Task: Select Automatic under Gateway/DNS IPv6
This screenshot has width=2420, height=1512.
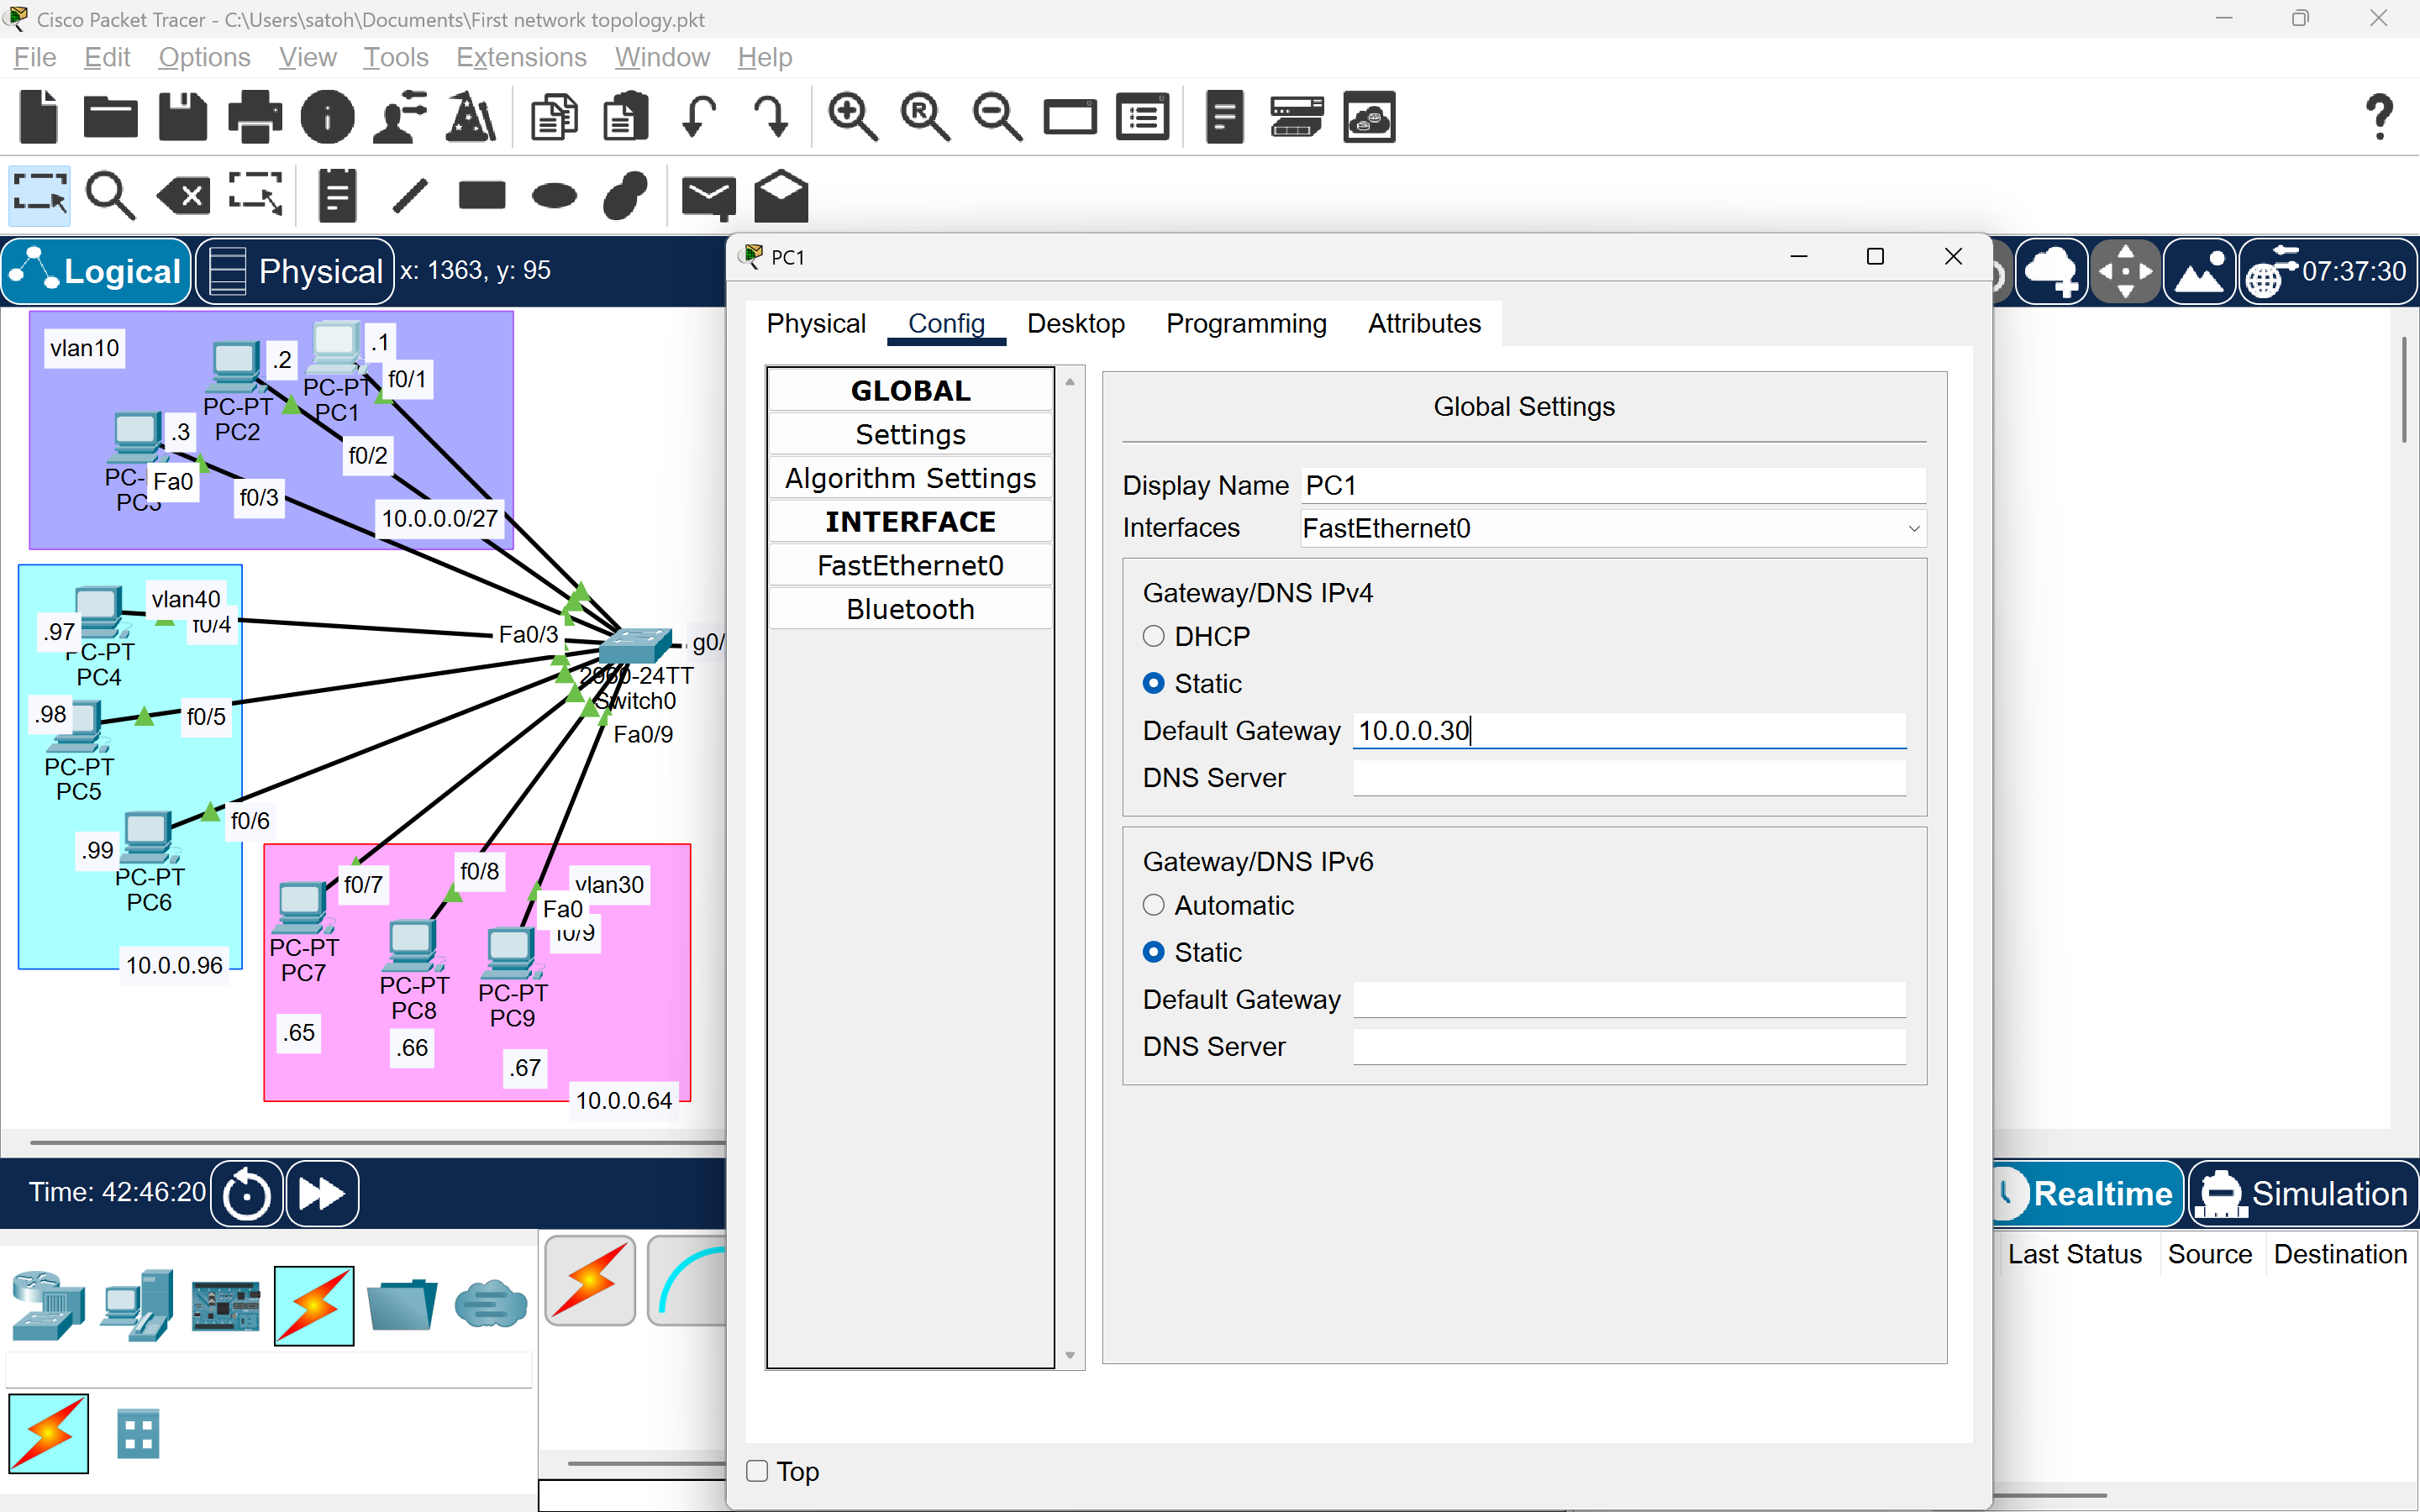Action: click(1155, 905)
